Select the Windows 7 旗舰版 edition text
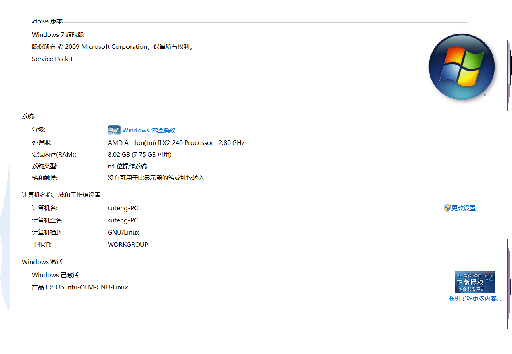The image size is (512, 354). coord(58,35)
